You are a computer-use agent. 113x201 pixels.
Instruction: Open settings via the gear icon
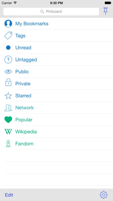point(104,195)
